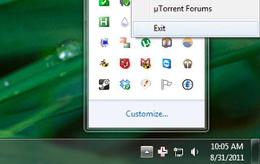Open the network connection taskbar icon
260x164 pixels.
point(178,152)
